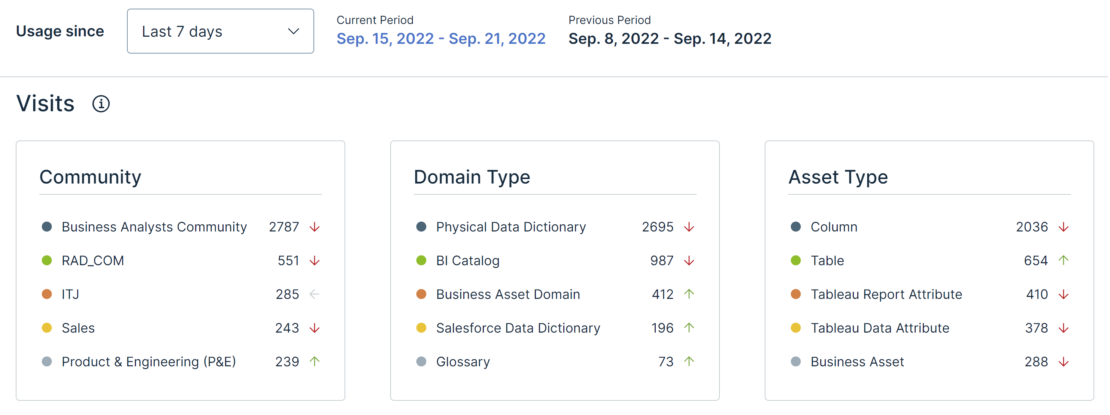Click the yellow dot beside Tableau Data Attribute
The height and width of the screenshot is (415, 1110).
[x=796, y=328]
